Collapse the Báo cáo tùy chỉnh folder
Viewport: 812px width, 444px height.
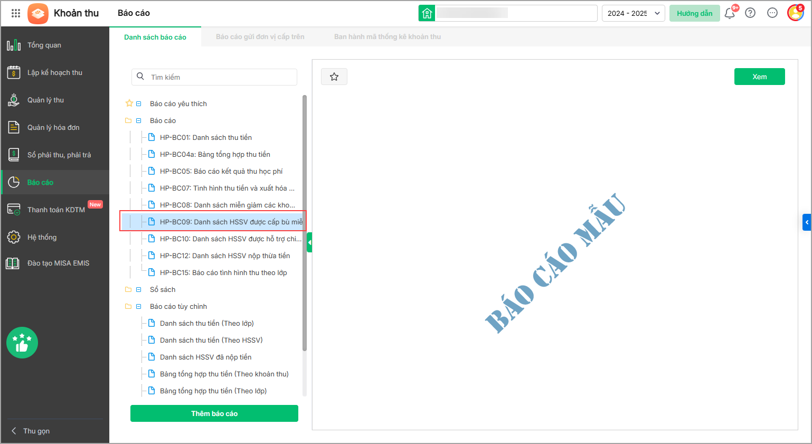point(139,307)
